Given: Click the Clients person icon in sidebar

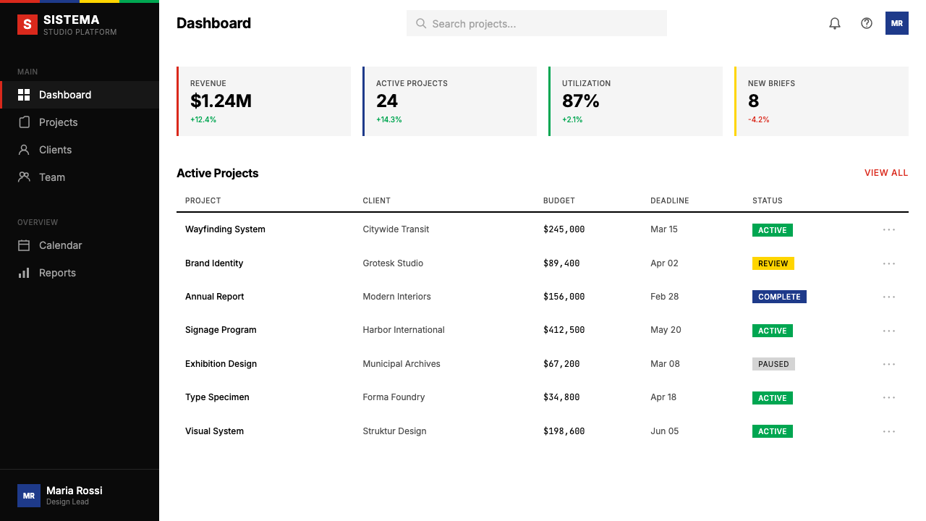Looking at the screenshot, I should pos(24,150).
